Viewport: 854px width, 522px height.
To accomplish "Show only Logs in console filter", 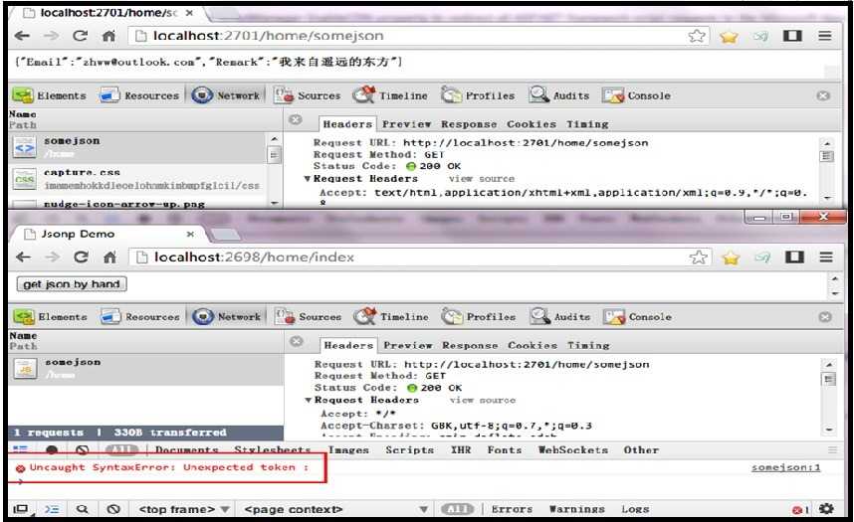I will pyautogui.click(x=635, y=509).
